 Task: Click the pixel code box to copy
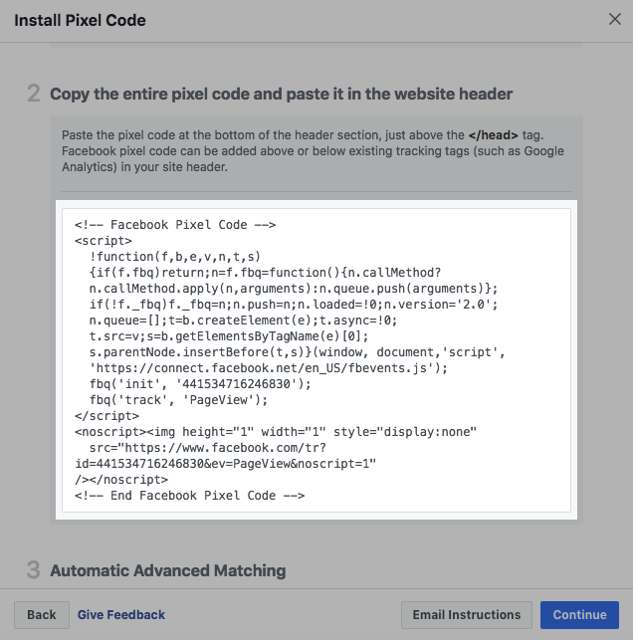pos(316,360)
